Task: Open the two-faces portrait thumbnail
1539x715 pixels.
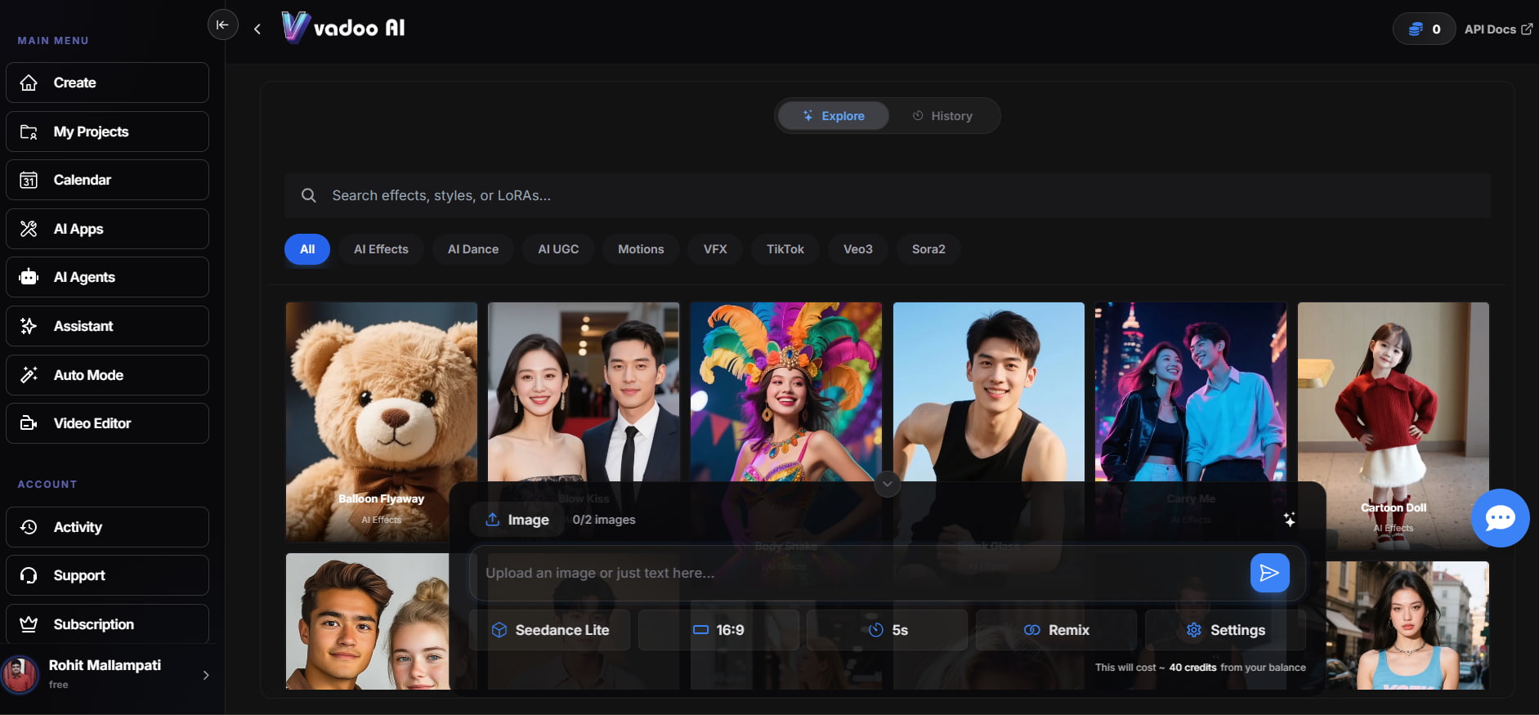Action: [368, 621]
